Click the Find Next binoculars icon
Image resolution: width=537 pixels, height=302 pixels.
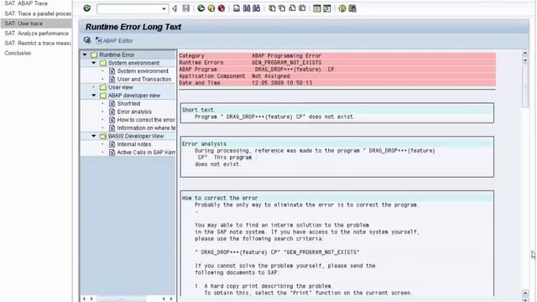257,8
